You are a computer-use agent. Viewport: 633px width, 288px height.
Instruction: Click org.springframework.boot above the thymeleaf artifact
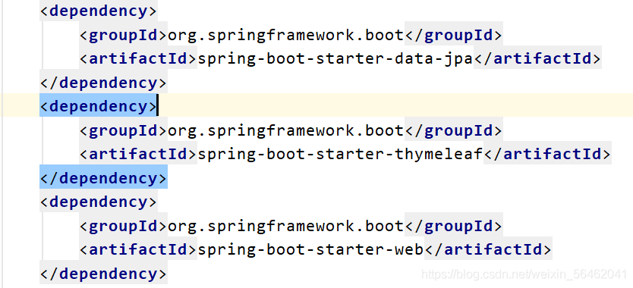286,130
